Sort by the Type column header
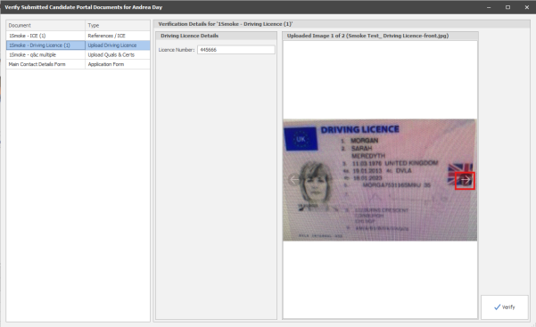536x327 pixels. 117,25
